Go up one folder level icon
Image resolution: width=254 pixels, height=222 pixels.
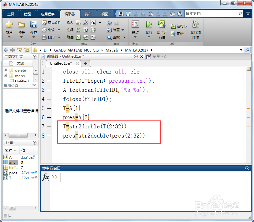click(20, 50)
